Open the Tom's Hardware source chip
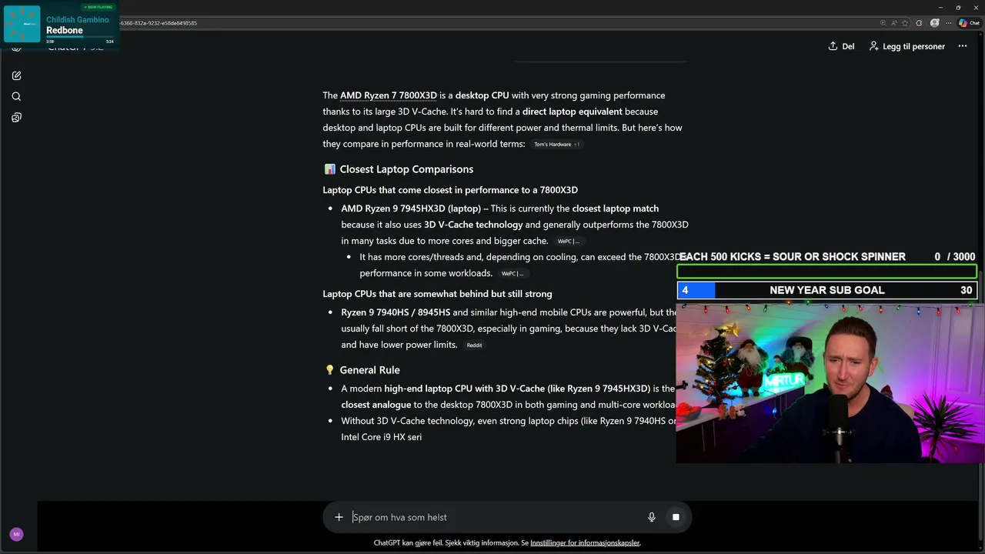 click(556, 145)
